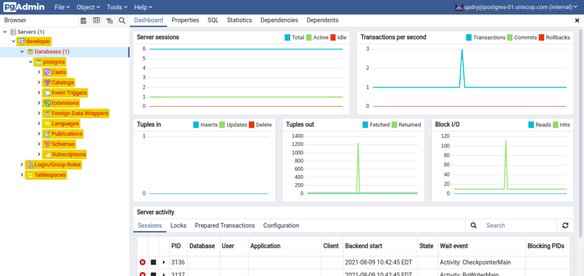Viewport: 584px width, 276px height.
Task: Collapse the postgres database node
Action: [x=31, y=62]
